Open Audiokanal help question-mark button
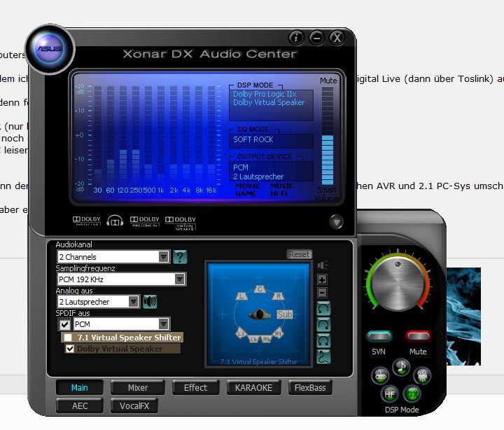 pyautogui.click(x=180, y=256)
